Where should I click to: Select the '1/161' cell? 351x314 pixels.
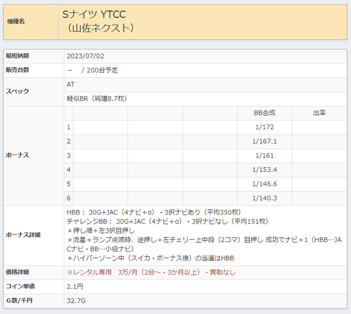pos(264,156)
